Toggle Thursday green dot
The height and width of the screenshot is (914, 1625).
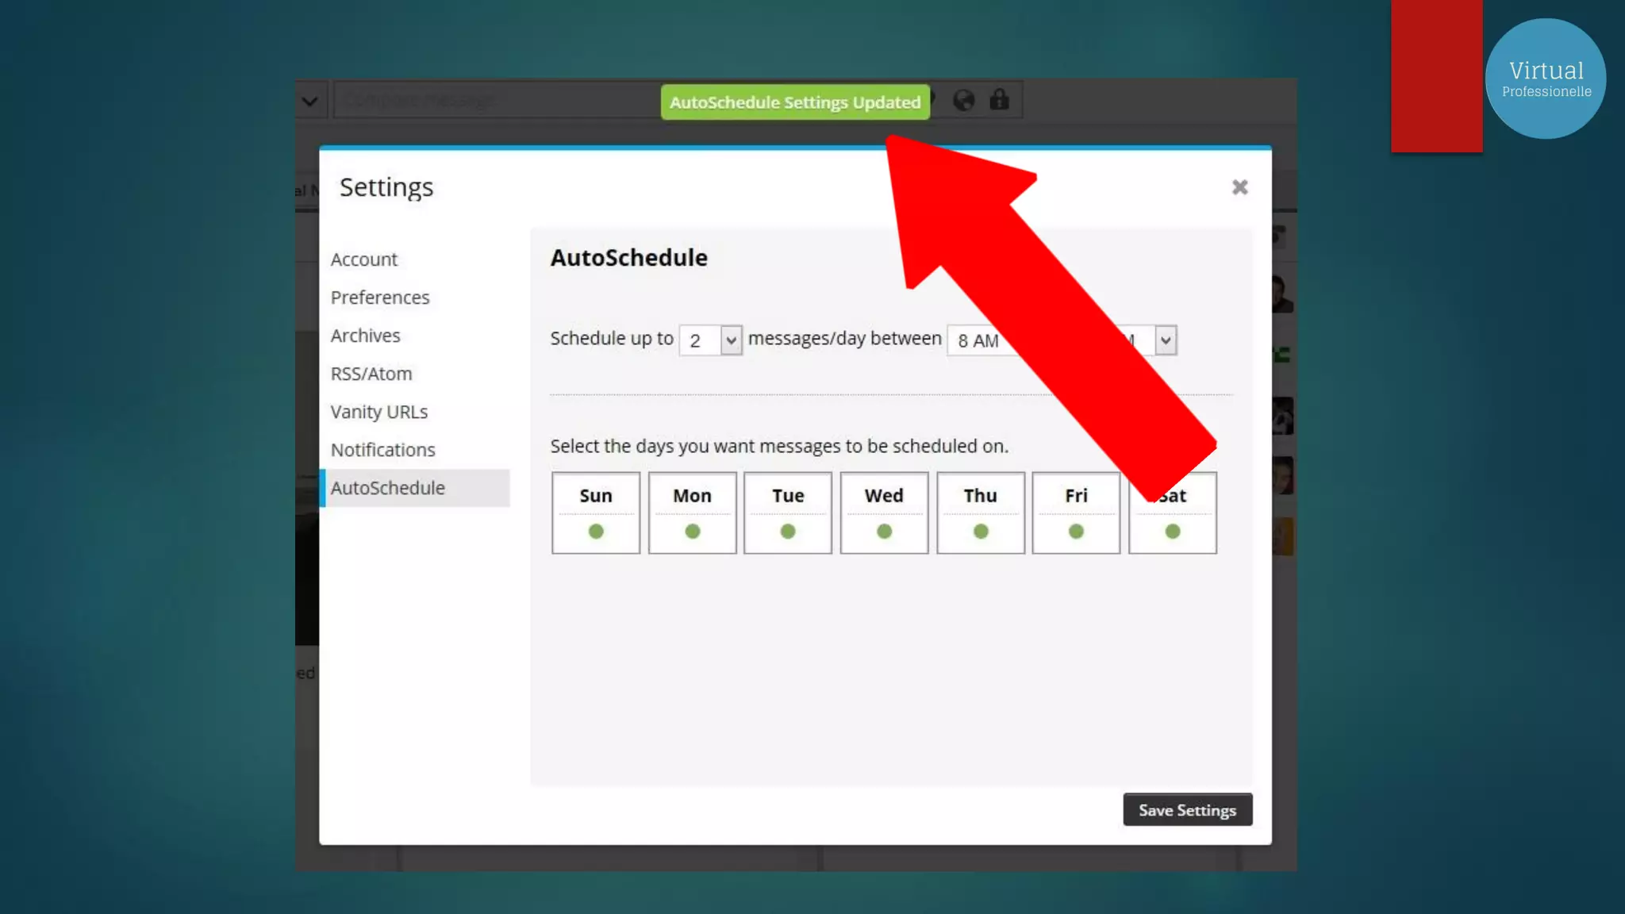(x=981, y=531)
